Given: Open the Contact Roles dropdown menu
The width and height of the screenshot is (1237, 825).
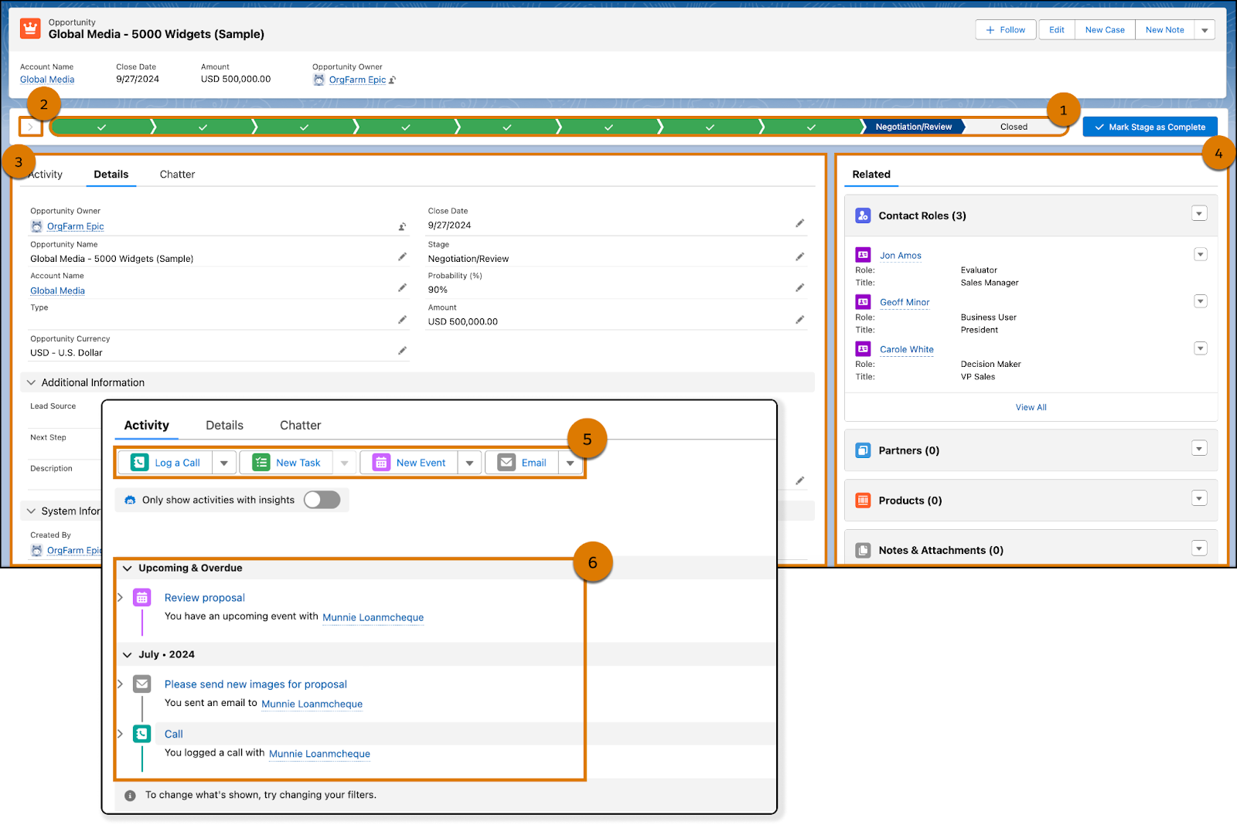Looking at the screenshot, I should tap(1199, 213).
